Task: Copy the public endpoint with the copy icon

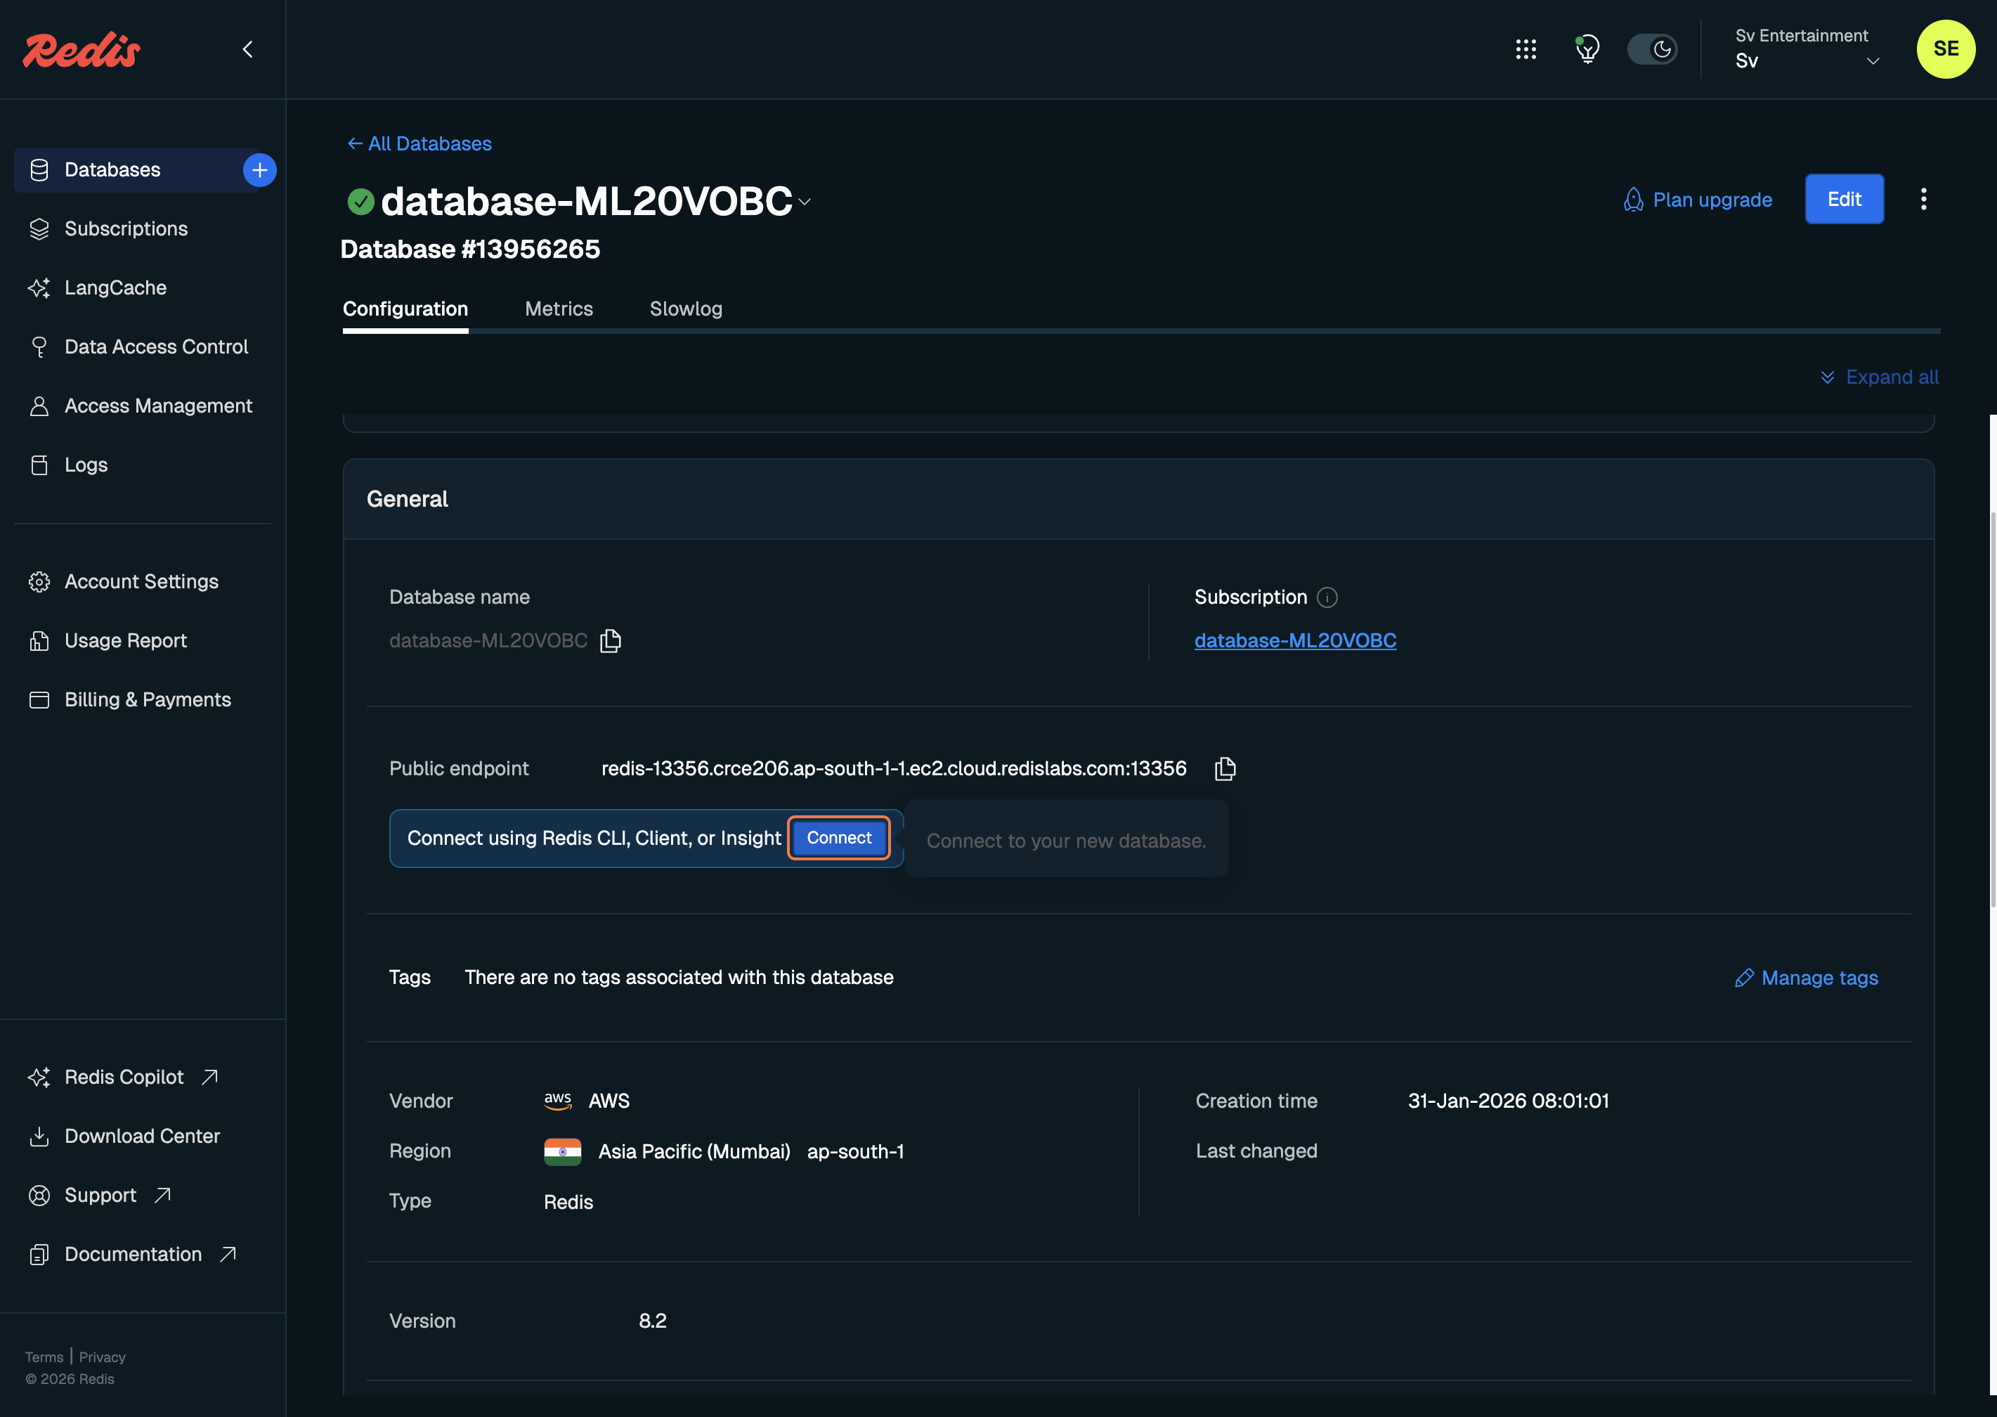Action: click(1224, 769)
